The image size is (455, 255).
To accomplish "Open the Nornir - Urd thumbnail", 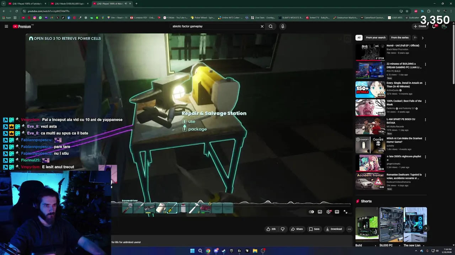I will (370, 52).
